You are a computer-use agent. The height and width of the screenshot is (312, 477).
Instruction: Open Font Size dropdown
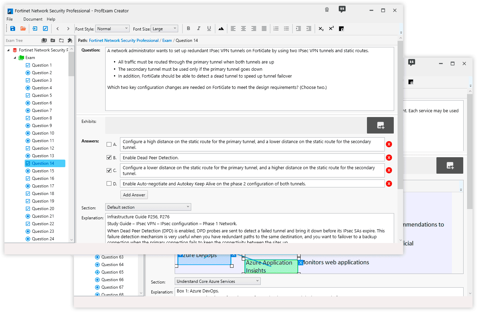tap(165, 29)
